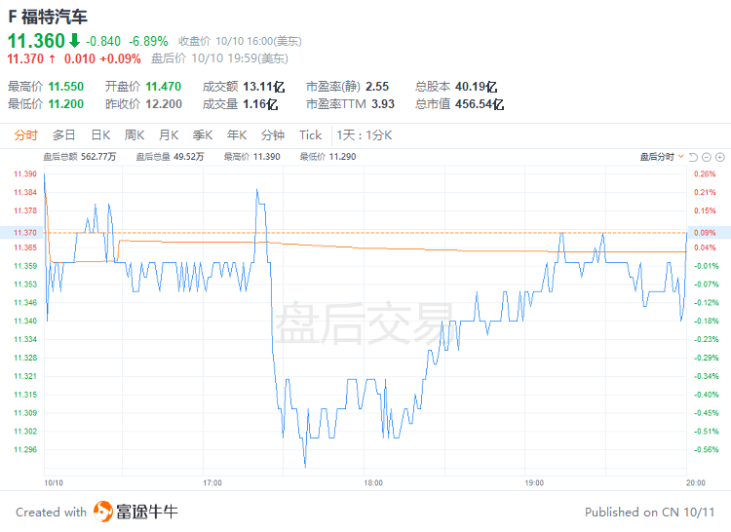Click the -6.89% change value
Image resolution: width=731 pixels, height=532 pixels.
[148, 42]
